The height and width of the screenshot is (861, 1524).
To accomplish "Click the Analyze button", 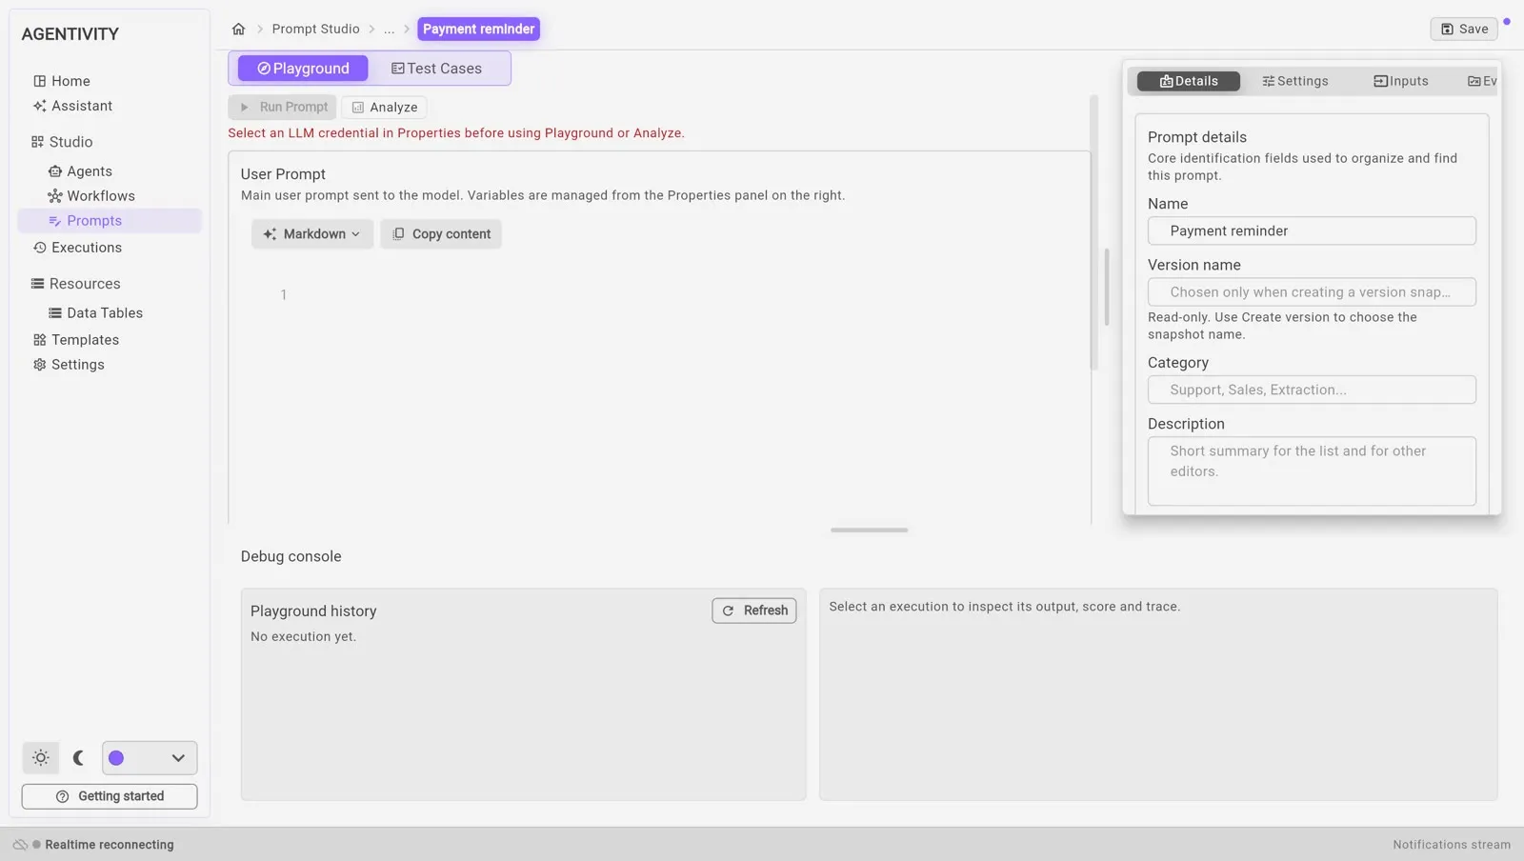I will point(384,108).
